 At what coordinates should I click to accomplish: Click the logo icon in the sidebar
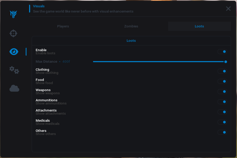(x=13, y=14)
